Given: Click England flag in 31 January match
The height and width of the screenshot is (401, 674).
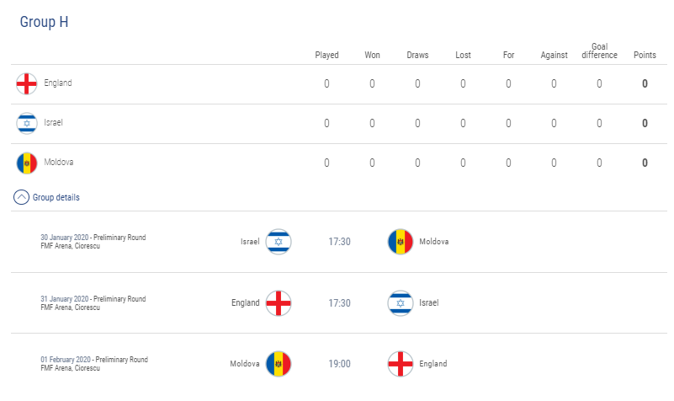Looking at the screenshot, I should click(279, 303).
